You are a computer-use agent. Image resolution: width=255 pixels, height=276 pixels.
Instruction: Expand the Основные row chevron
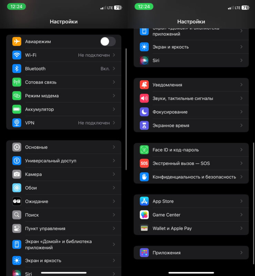coord(114,147)
